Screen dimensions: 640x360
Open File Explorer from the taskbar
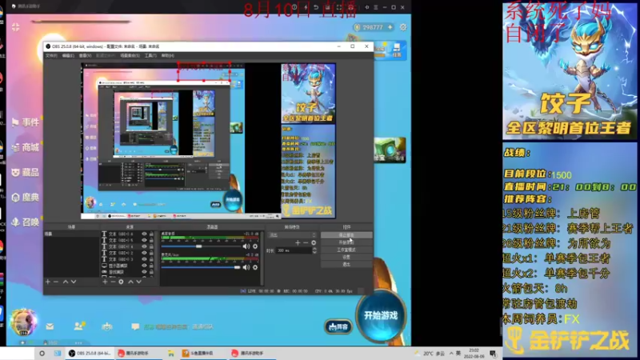click(171, 353)
